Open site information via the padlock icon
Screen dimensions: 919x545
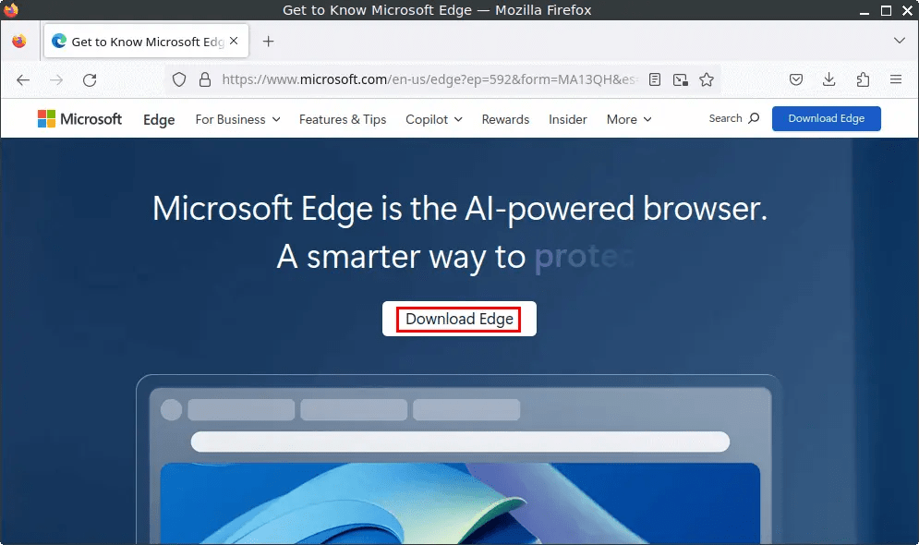click(204, 79)
